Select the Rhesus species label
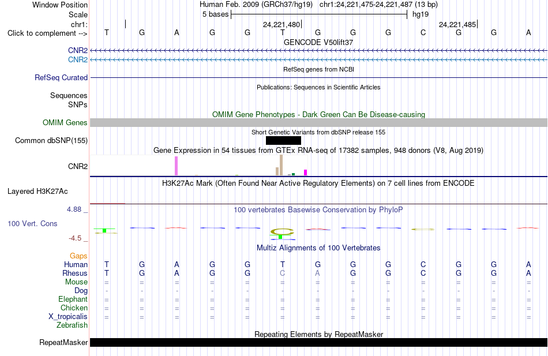Viewport: 548px width, 356px height. [75, 273]
